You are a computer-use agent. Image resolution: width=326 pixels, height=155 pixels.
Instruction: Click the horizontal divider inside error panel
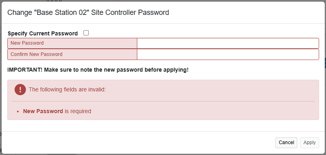[x=163, y=101]
